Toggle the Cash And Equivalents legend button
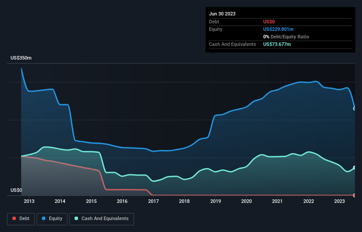This screenshot has height=232, width=362. pyautogui.click(x=101, y=219)
